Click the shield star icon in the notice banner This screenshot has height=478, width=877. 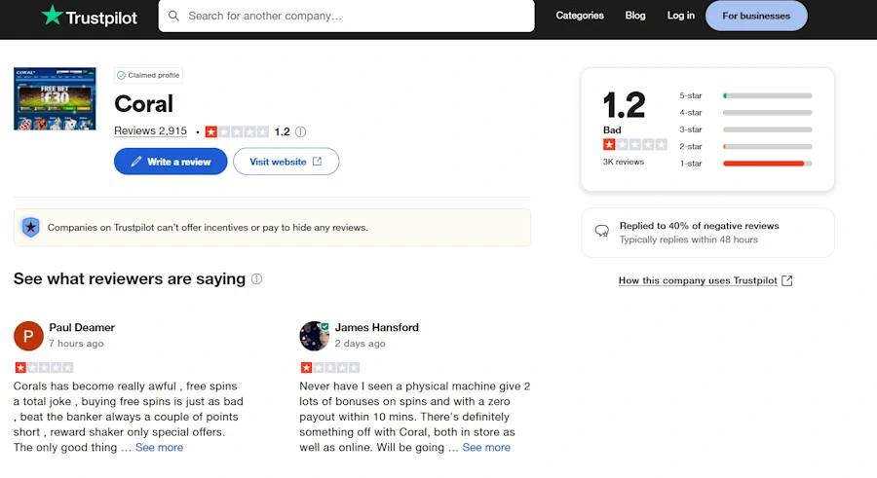coord(31,227)
